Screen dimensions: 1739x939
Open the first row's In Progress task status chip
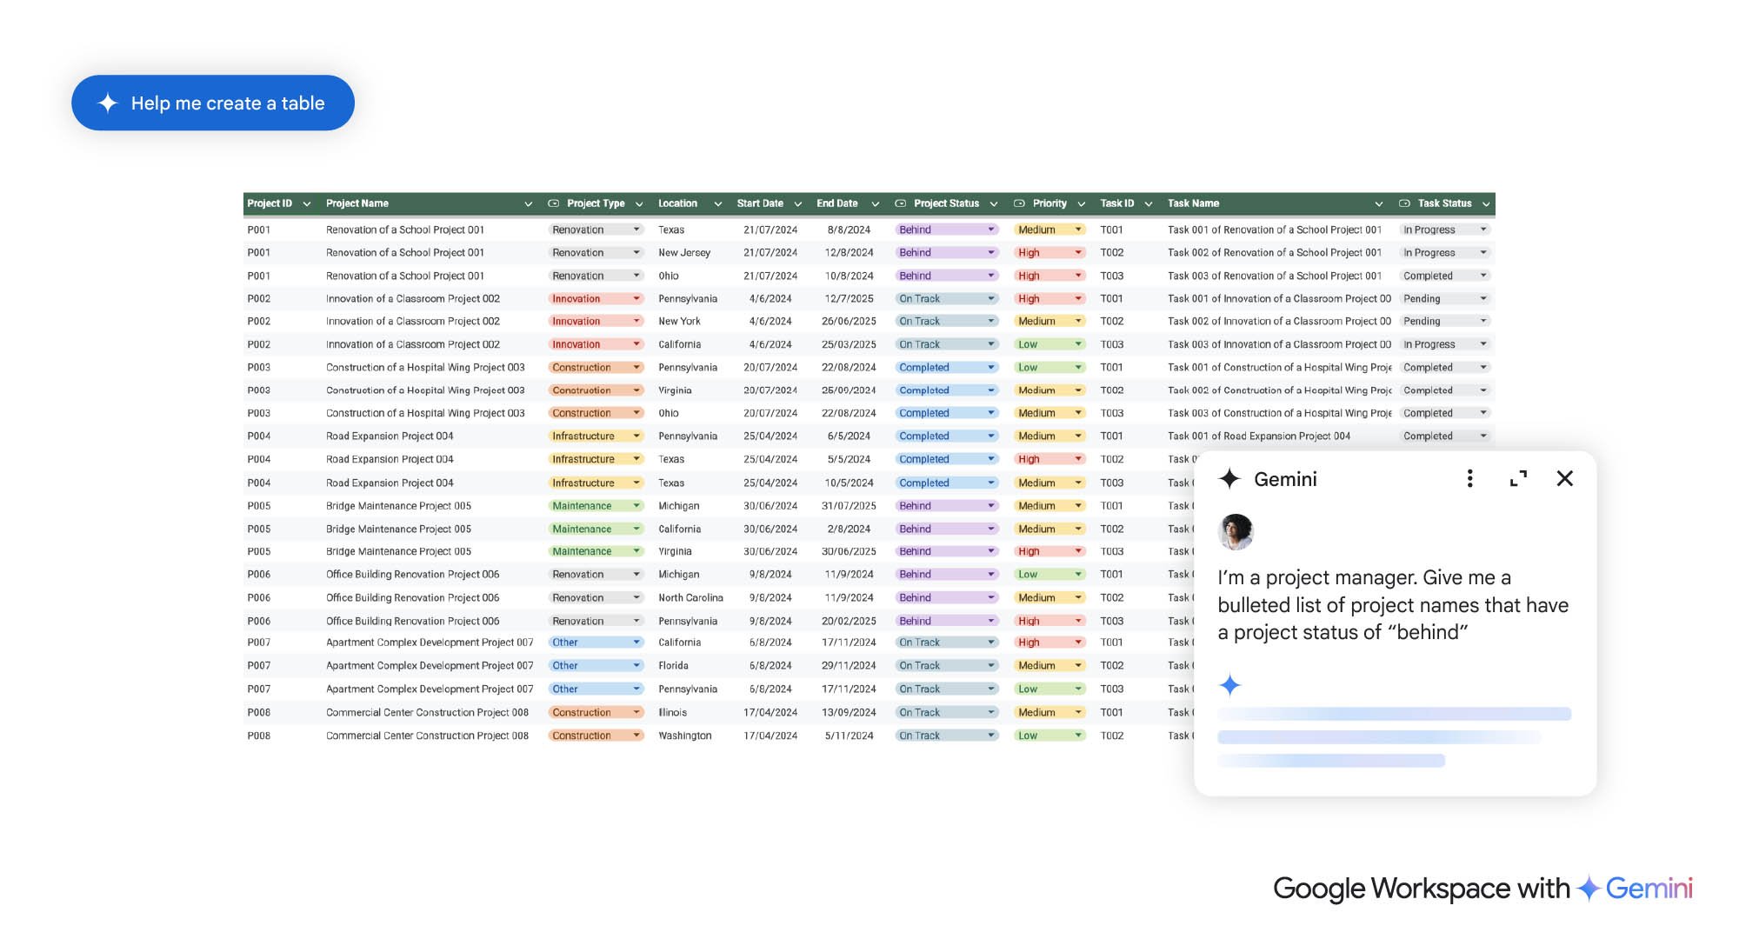click(1444, 230)
